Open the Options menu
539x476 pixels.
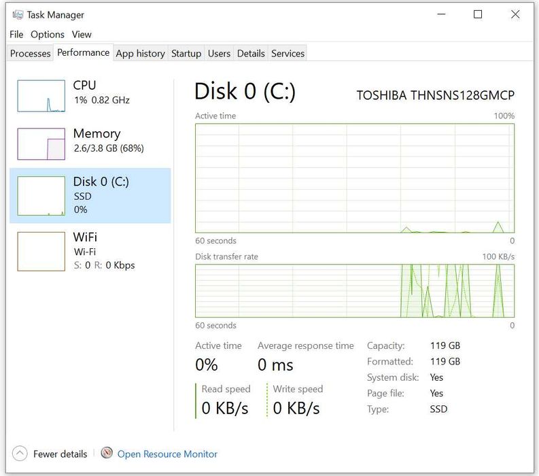point(48,35)
